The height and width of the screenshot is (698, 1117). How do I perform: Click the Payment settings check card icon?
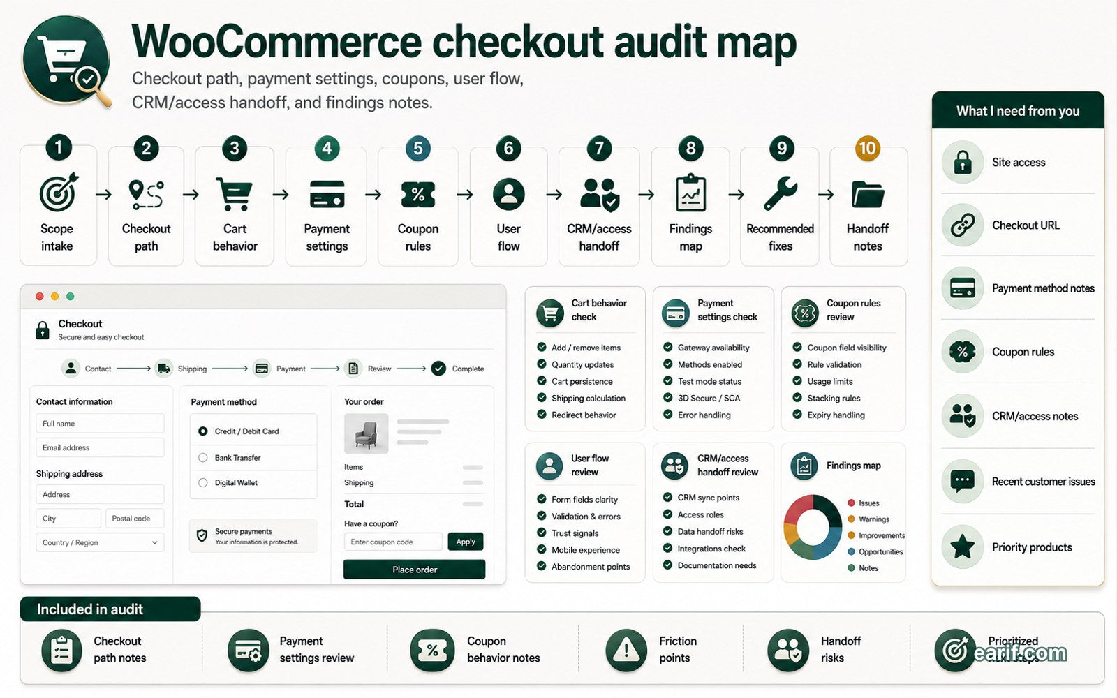point(675,313)
